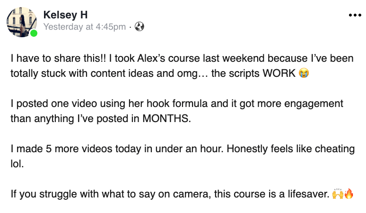366x213 pixels.
Task: Click the word "lol" in the post
Action: (x=16, y=162)
